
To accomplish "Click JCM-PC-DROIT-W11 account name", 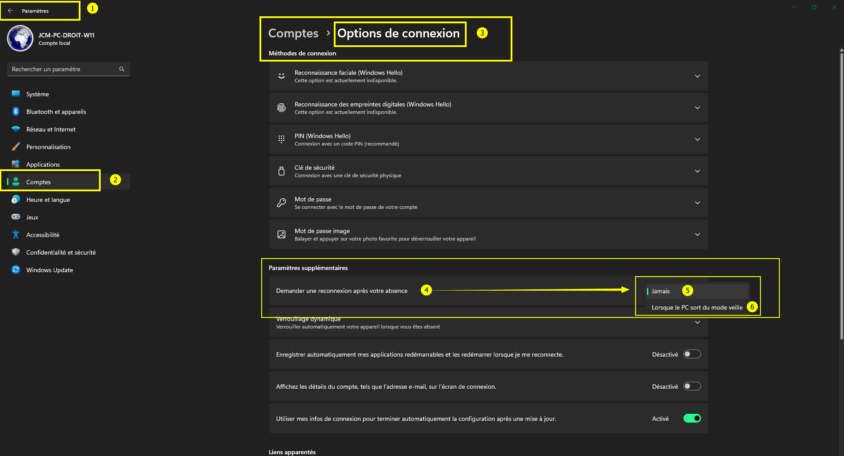I will pos(66,35).
